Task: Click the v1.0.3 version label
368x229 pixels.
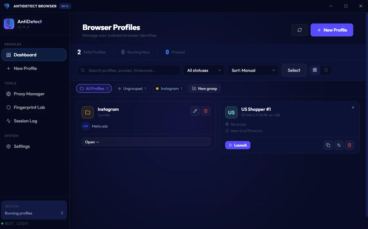Action: (23, 27)
